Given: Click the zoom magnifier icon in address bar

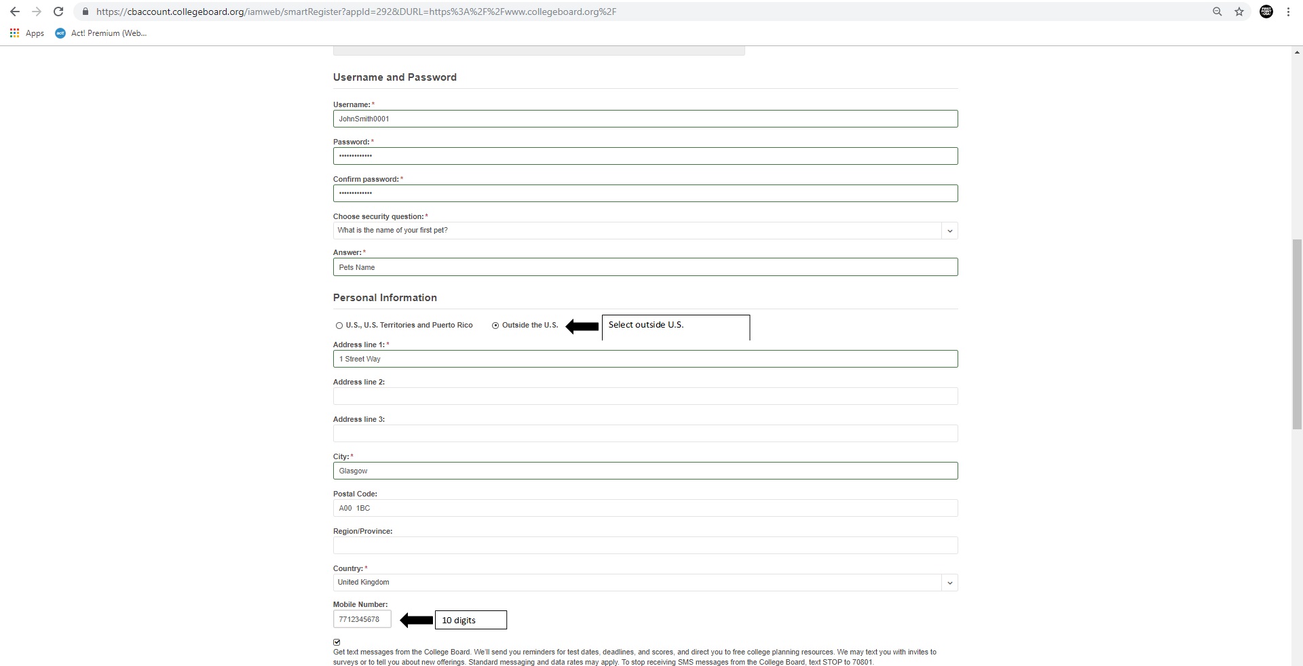Looking at the screenshot, I should click(1217, 12).
